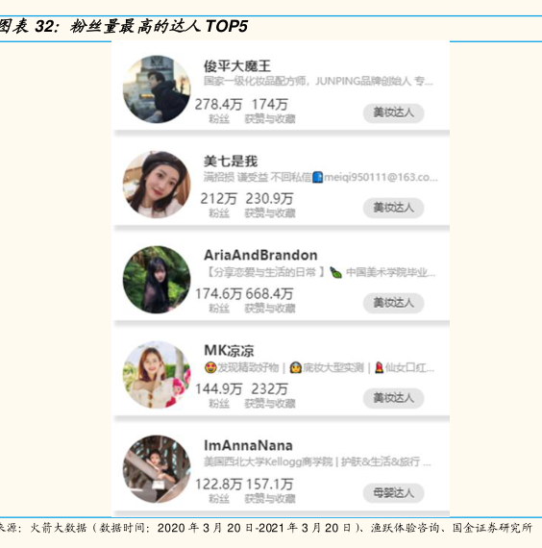Click the lipstick emoji in MK凉凉 bio
The height and width of the screenshot is (548, 542).
point(379,367)
